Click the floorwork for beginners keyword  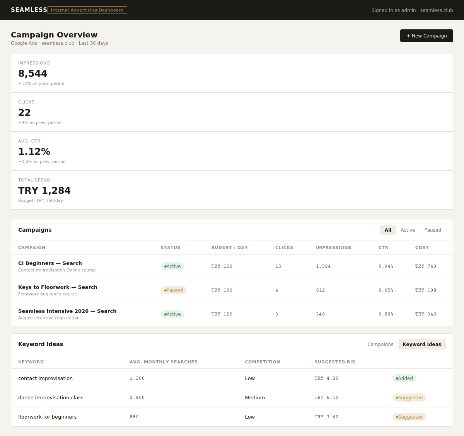pos(48,417)
